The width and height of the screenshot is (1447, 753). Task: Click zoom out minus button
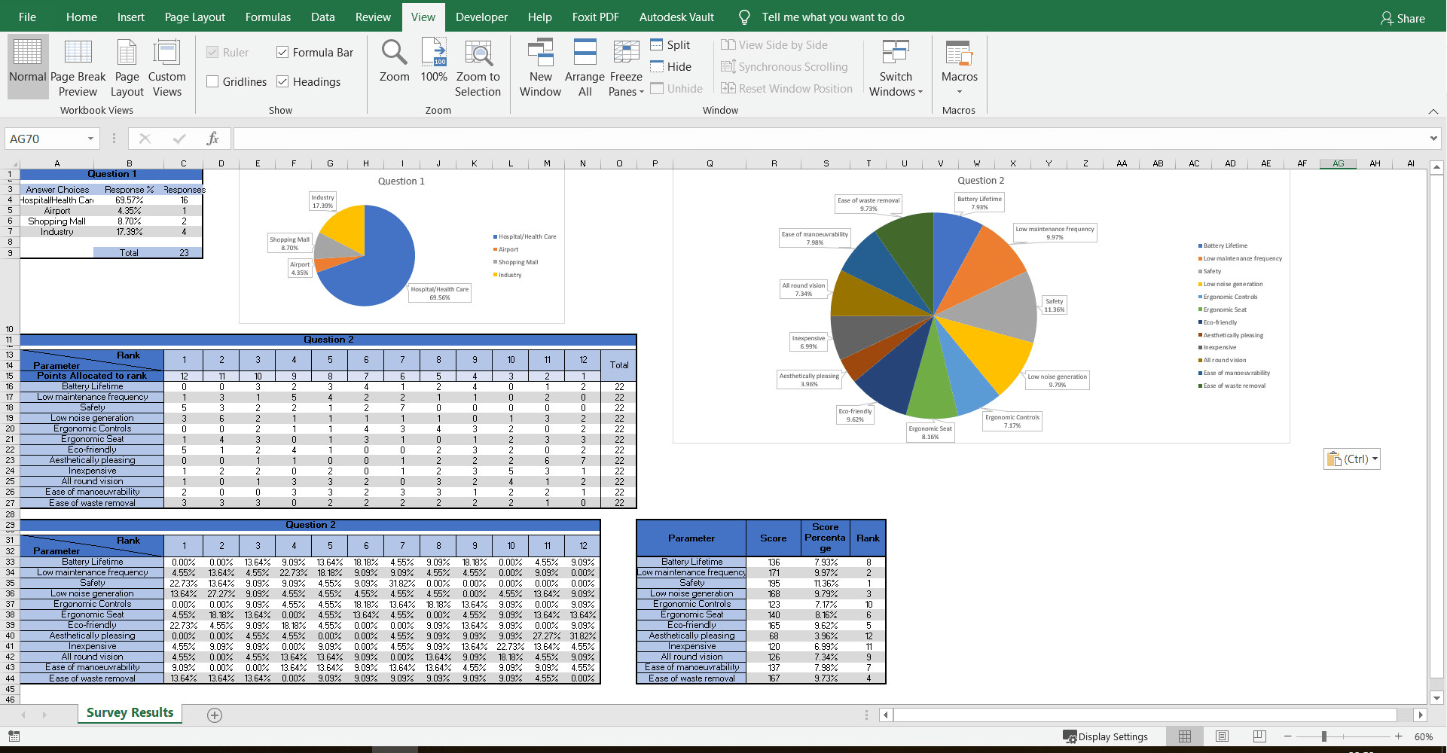(1287, 736)
